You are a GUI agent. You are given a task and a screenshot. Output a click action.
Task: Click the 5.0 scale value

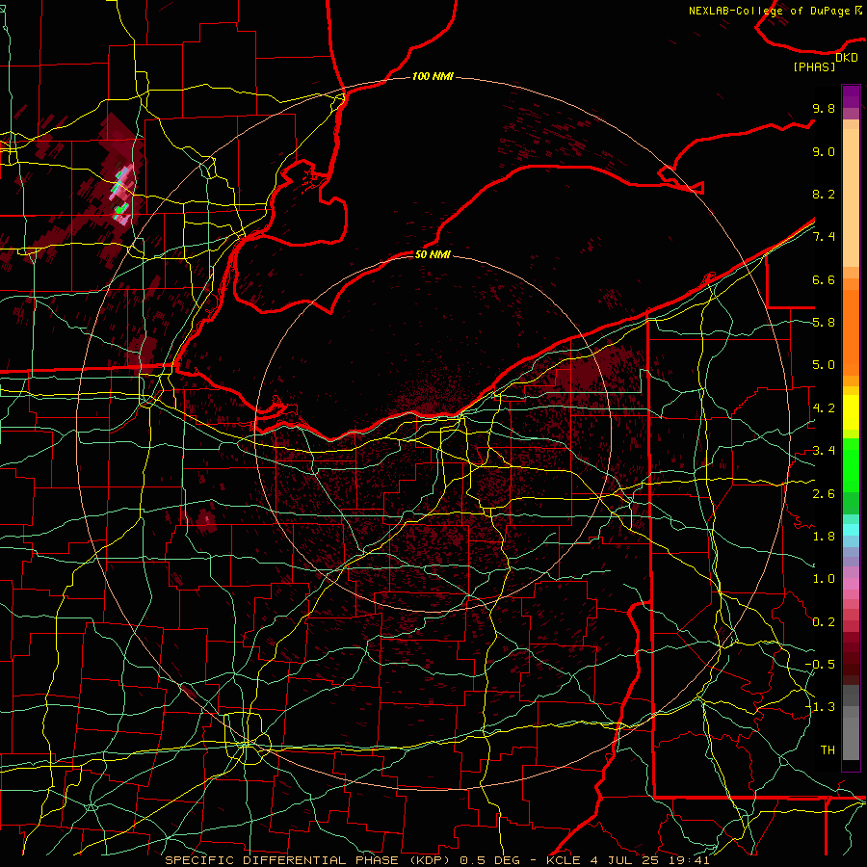(824, 365)
